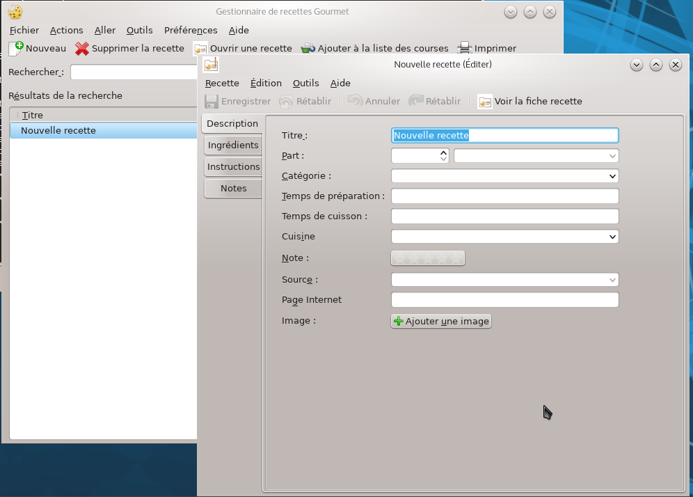Increase the Part number spinner

(443, 152)
